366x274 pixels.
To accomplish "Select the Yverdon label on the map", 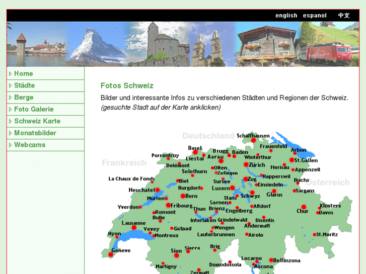I will pos(128,207).
